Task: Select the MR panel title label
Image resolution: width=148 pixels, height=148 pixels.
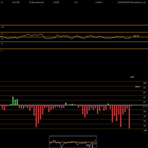Action: coord(132,77)
